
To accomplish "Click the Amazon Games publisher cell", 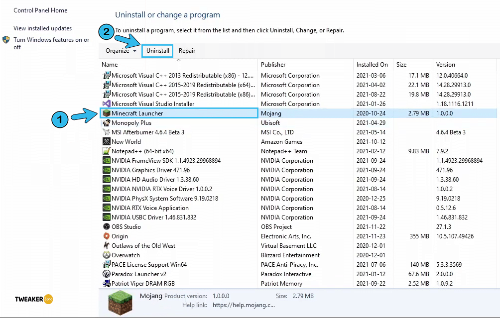I will [x=281, y=142].
